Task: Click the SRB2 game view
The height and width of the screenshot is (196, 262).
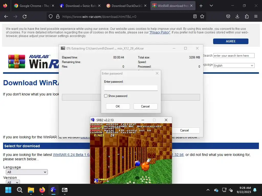Action: click(x=131, y=153)
